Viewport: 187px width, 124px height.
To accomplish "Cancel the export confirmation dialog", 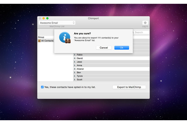I will [104, 48].
